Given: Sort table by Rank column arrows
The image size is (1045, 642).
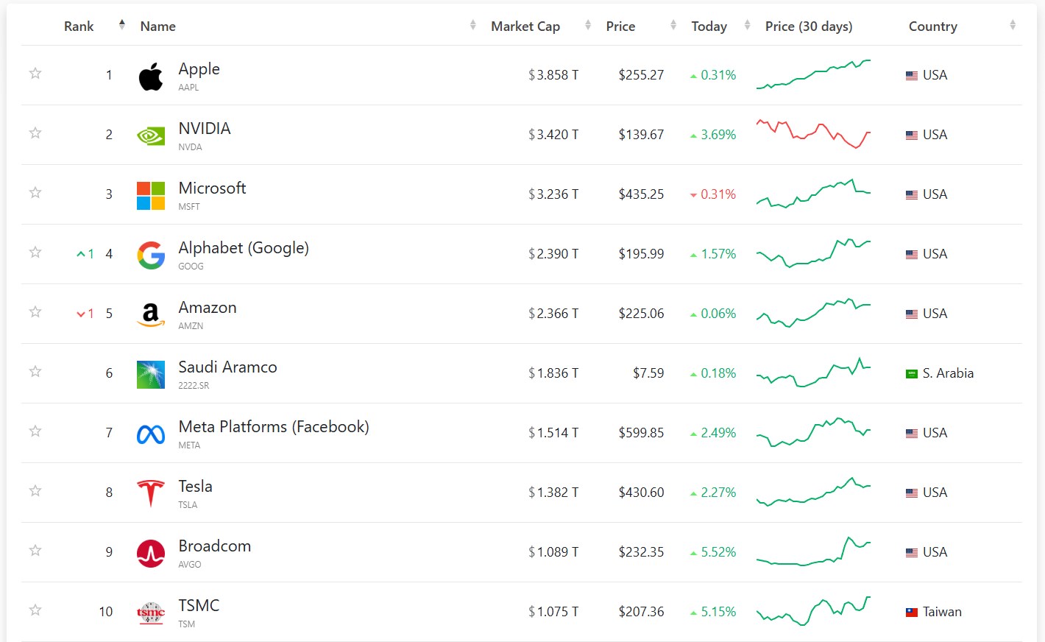Looking at the screenshot, I should pyautogui.click(x=122, y=25).
